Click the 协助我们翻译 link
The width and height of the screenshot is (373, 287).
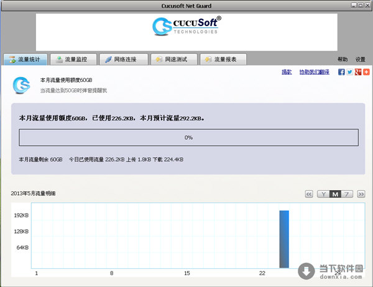(314, 72)
